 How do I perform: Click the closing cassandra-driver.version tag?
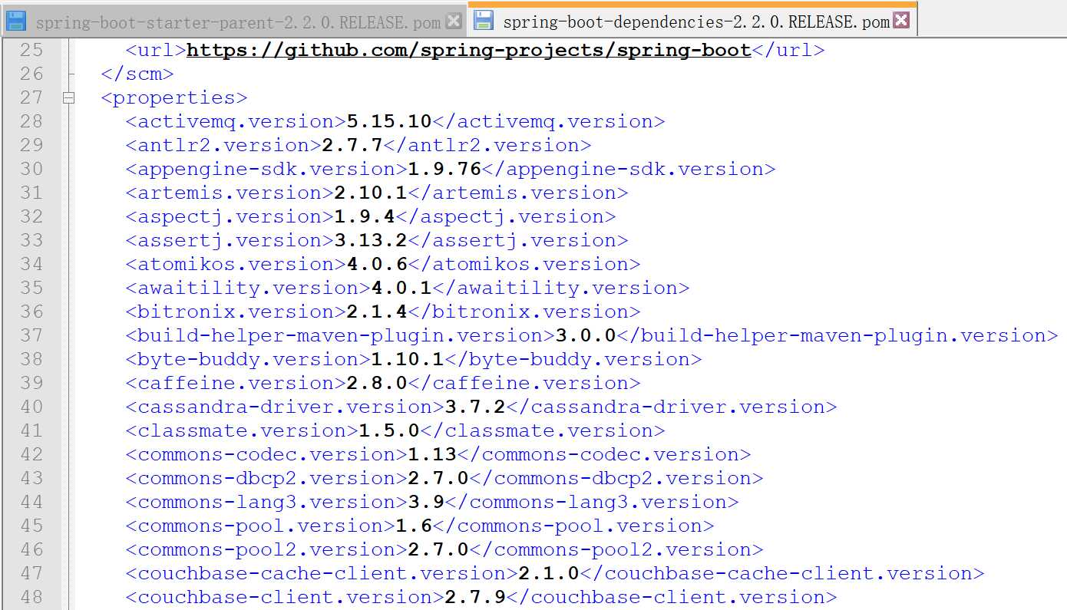672,407
